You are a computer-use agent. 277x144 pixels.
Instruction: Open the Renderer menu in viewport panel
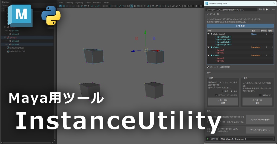coord(97,3)
